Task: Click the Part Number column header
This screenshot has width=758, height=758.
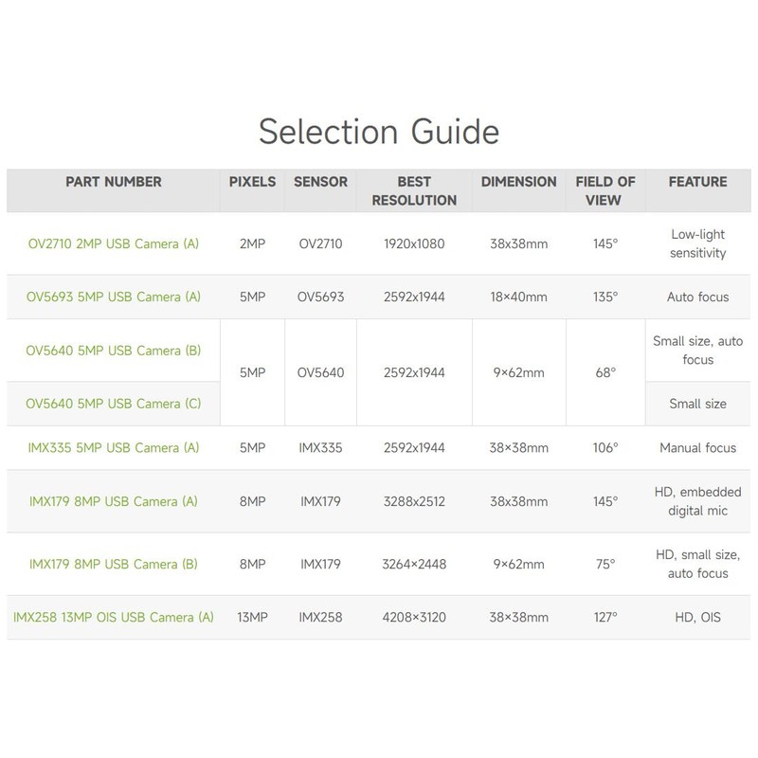Action: click(114, 182)
